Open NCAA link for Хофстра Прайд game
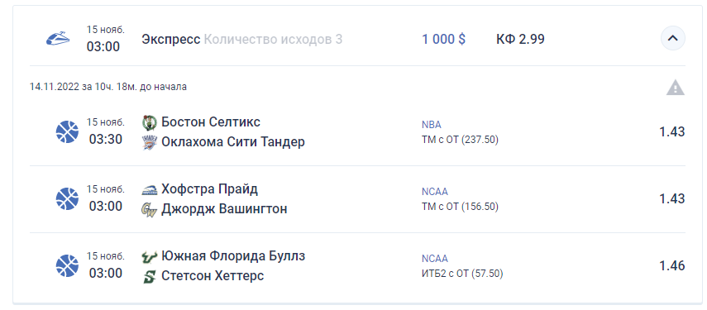Viewport: 707px width, 310px height. pyautogui.click(x=435, y=192)
